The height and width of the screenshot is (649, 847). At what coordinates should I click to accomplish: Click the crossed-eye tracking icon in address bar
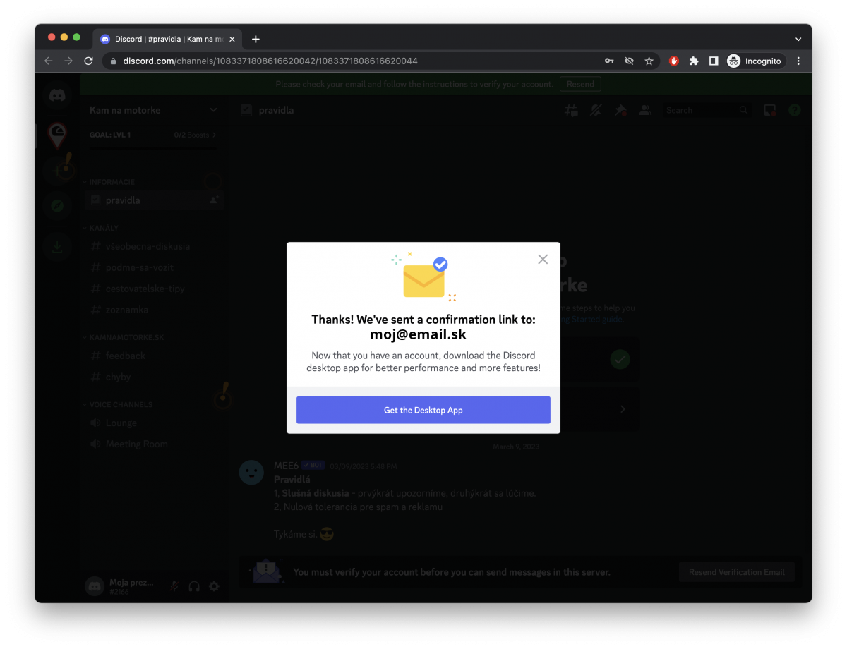[629, 61]
